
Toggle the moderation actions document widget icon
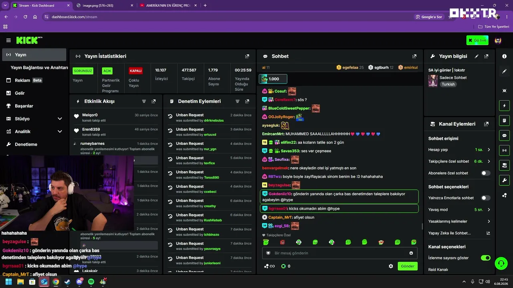[504, 120]
